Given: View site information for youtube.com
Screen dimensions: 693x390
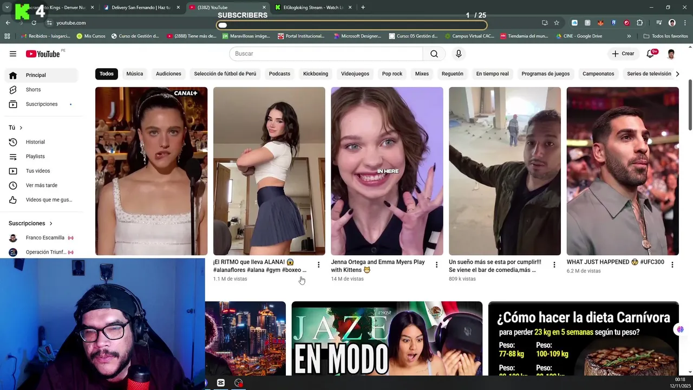Looking at the screenshot, I should click(x=49, y=23).
